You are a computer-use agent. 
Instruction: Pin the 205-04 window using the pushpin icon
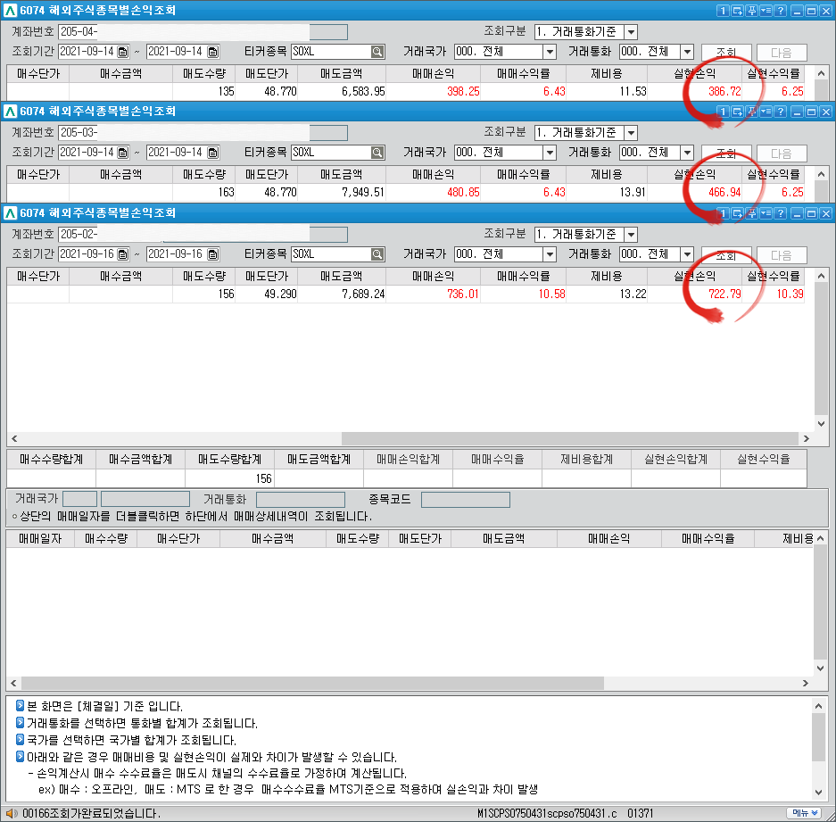[752, 11]
